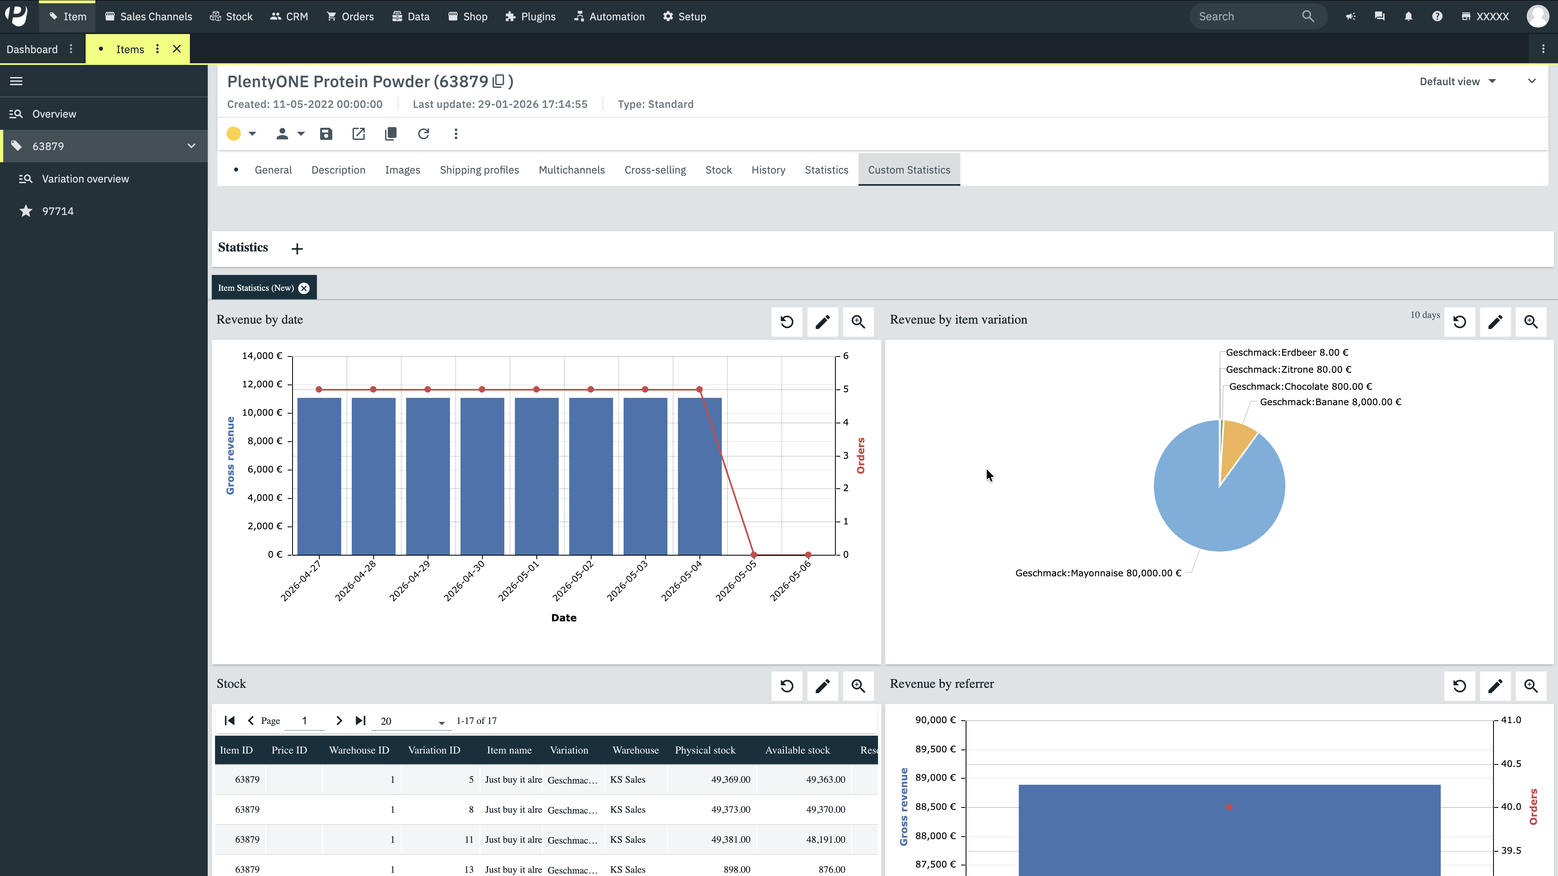This screenshot has width=1558, height=876.
Task: Switch to the General tab
Action: (x=273, y=170)
